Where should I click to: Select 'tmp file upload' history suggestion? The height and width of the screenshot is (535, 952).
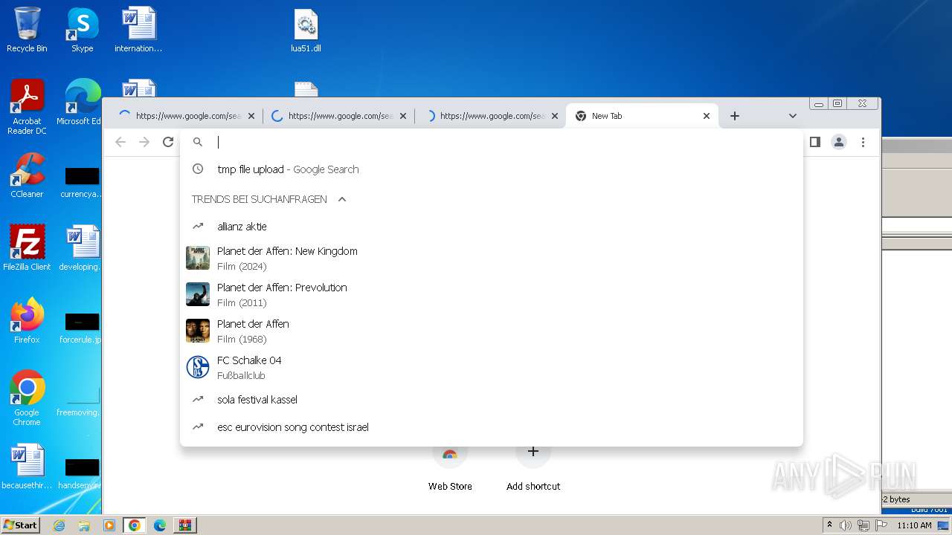(x=491, y=169)
